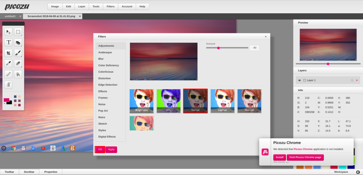This screenshot has width=363, height=175.
Task: Close the Filters dialog
Action: 266,37
